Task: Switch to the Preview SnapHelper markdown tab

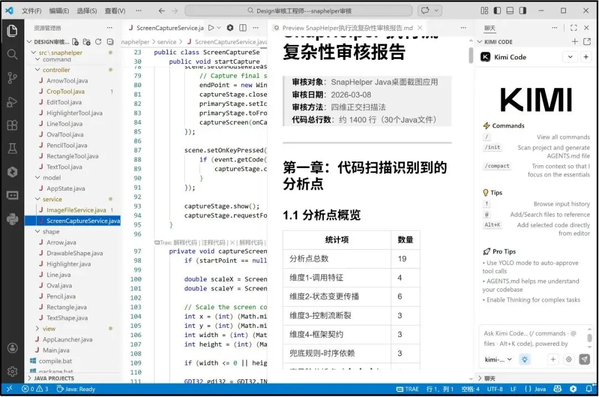Action: coord(347,28)
